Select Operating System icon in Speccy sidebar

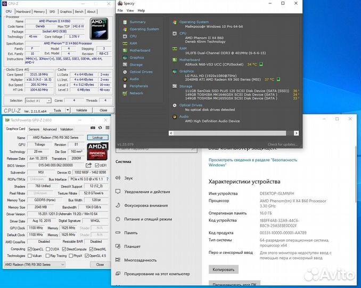(x=125, y=29)
